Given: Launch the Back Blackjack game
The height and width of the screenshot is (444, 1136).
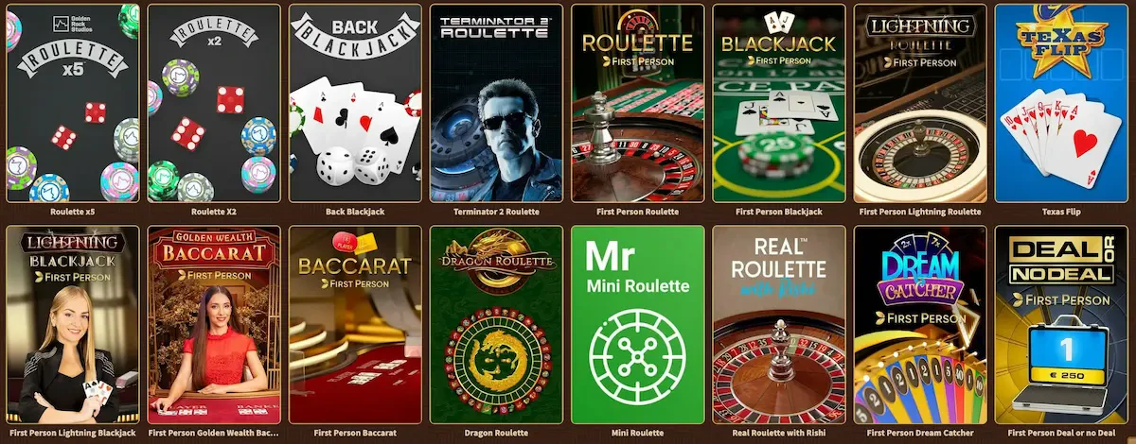Looking at the screenshot, I should [355, 104].
